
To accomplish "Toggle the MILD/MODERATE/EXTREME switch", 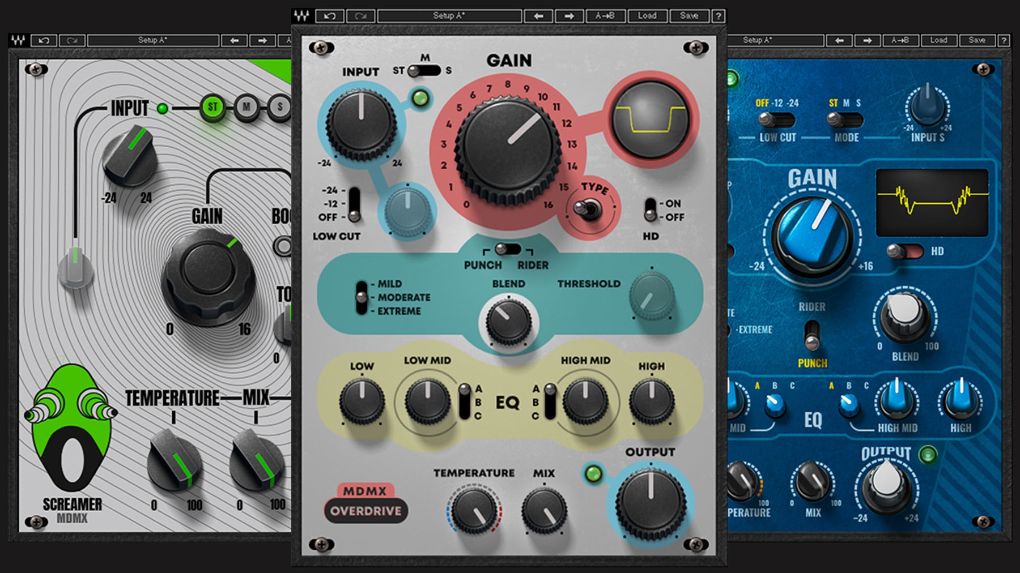I will point(361,297).
